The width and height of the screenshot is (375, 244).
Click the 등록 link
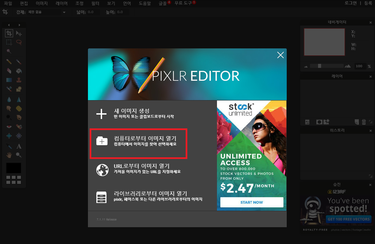click(368, 3)
